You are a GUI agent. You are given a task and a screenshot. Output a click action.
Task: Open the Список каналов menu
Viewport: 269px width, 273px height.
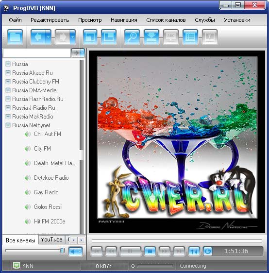(x=166, y=20)
